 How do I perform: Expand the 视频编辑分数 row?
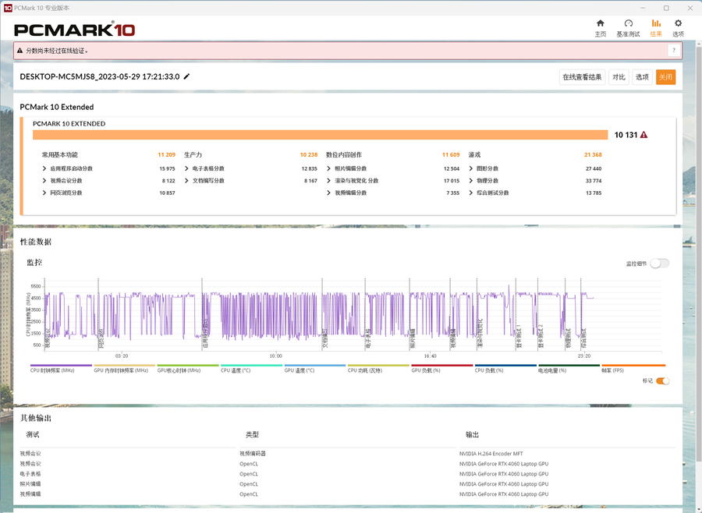[329, 193]
